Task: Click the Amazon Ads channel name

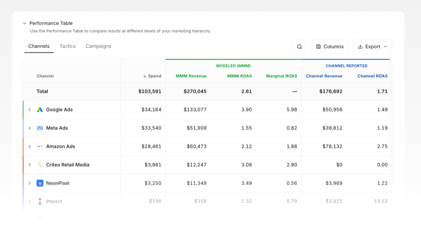Action: (61, 147)
